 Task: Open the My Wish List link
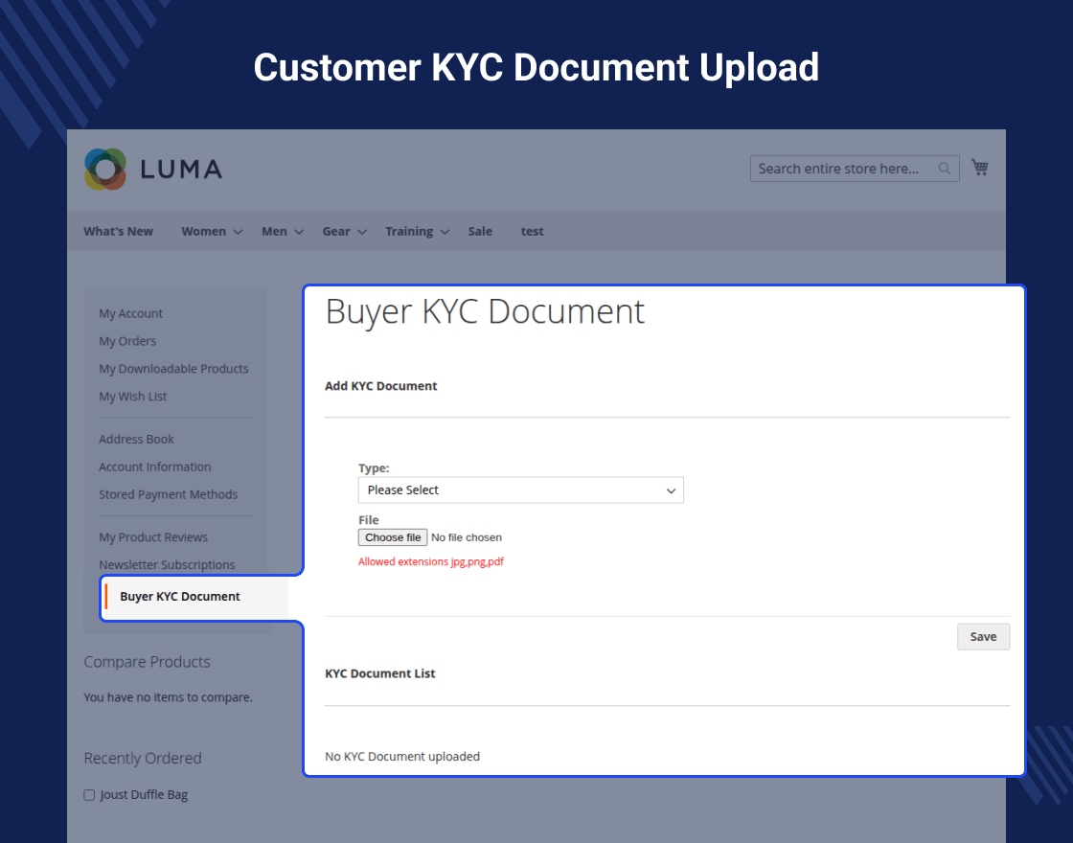(x=133, y=397)
